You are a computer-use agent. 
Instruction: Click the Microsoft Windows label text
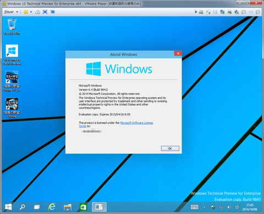[90, 85]
